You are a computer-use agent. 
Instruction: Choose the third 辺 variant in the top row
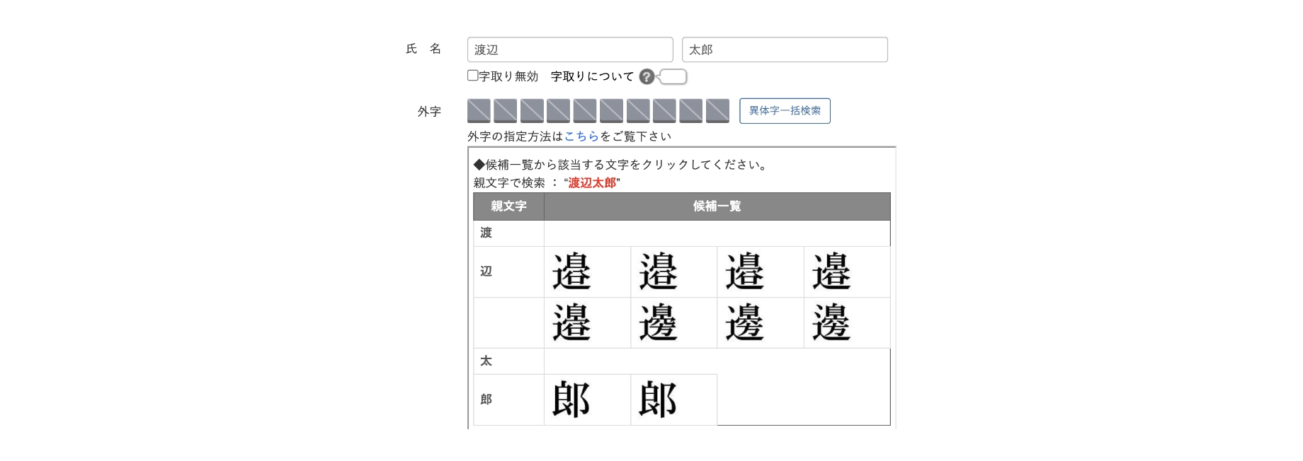pyautogui.click(x=744, y=272)
